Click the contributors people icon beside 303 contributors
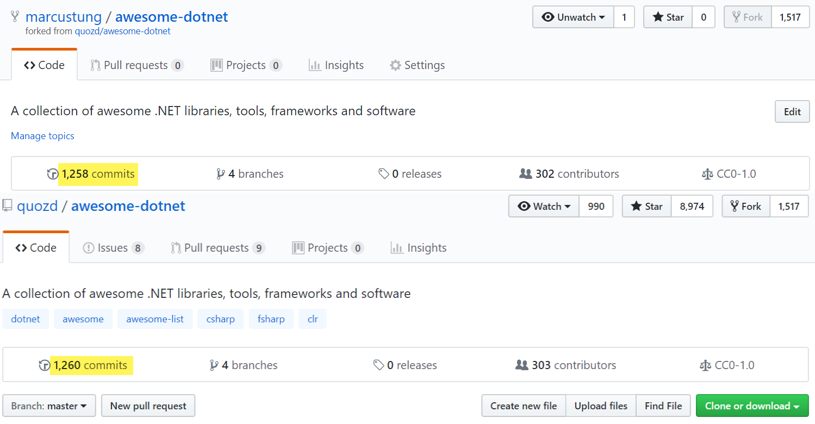 [522, 365]
